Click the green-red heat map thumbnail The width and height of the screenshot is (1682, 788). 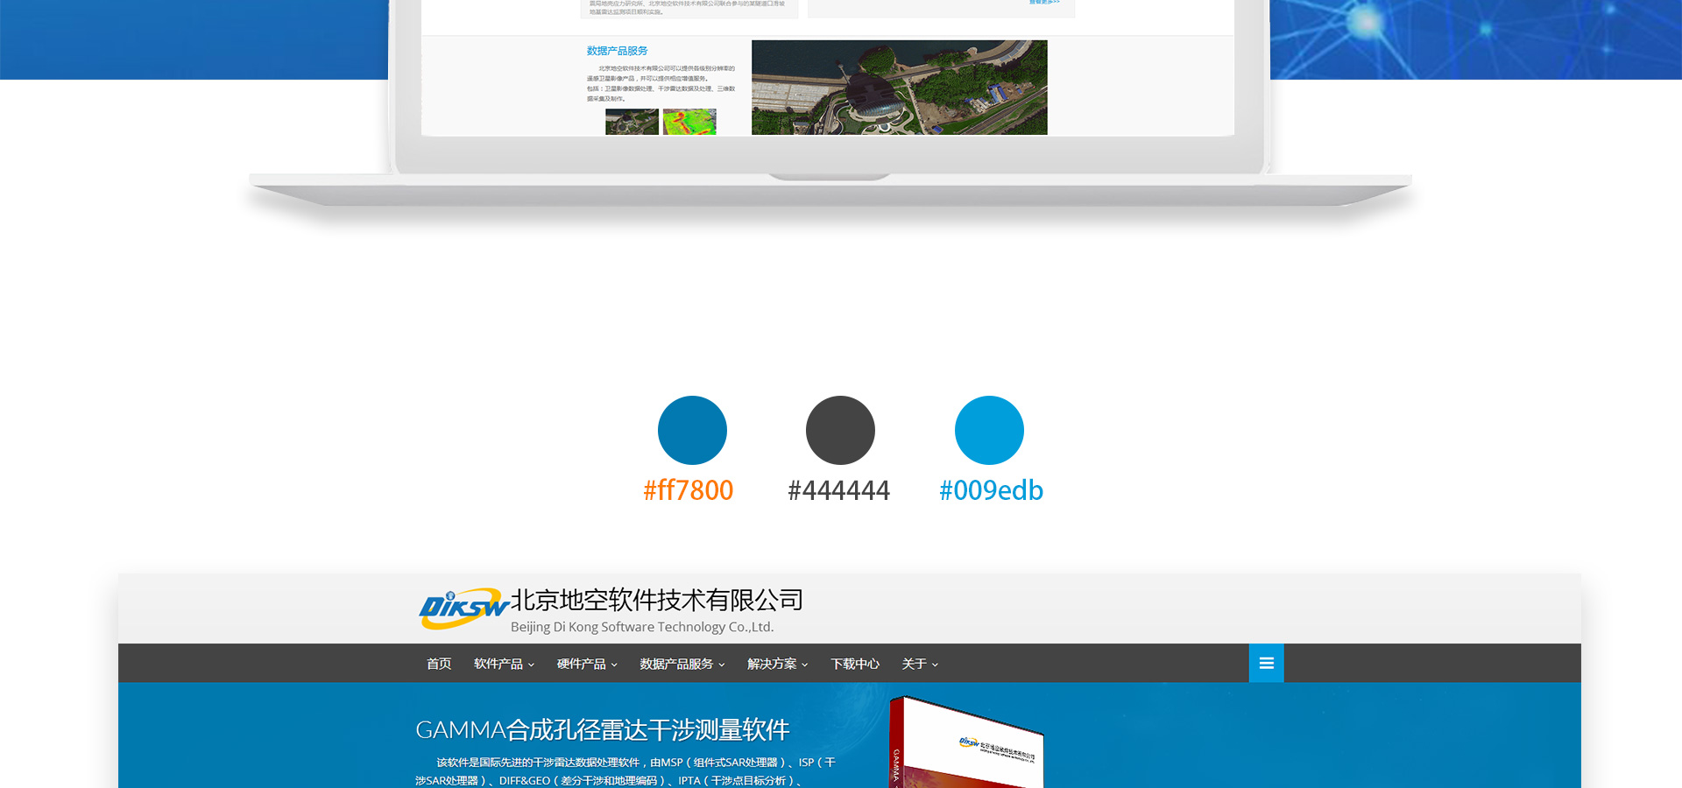pyautogui.click(x=689, y=122)
